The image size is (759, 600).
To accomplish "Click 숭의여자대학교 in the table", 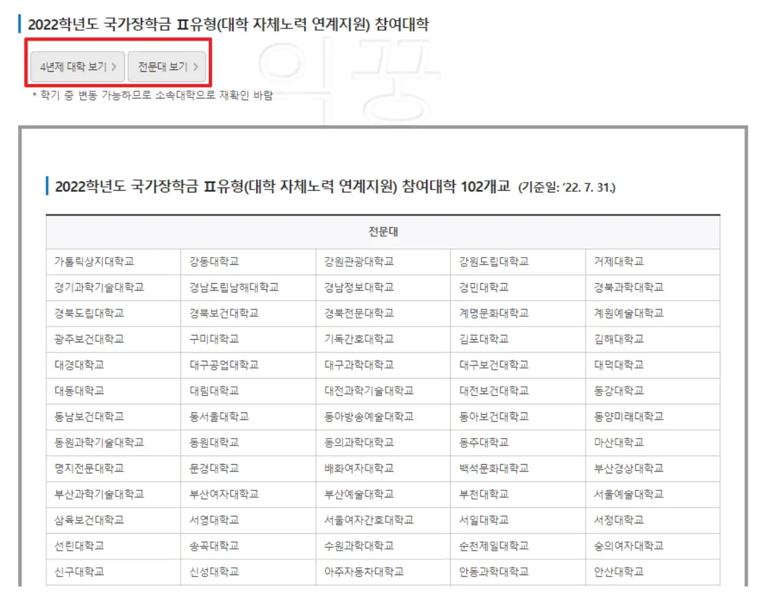I will (627, 546).
